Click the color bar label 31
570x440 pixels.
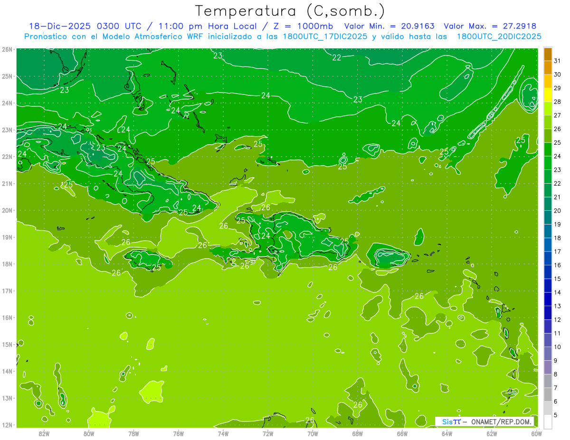[x=557, y=61]
